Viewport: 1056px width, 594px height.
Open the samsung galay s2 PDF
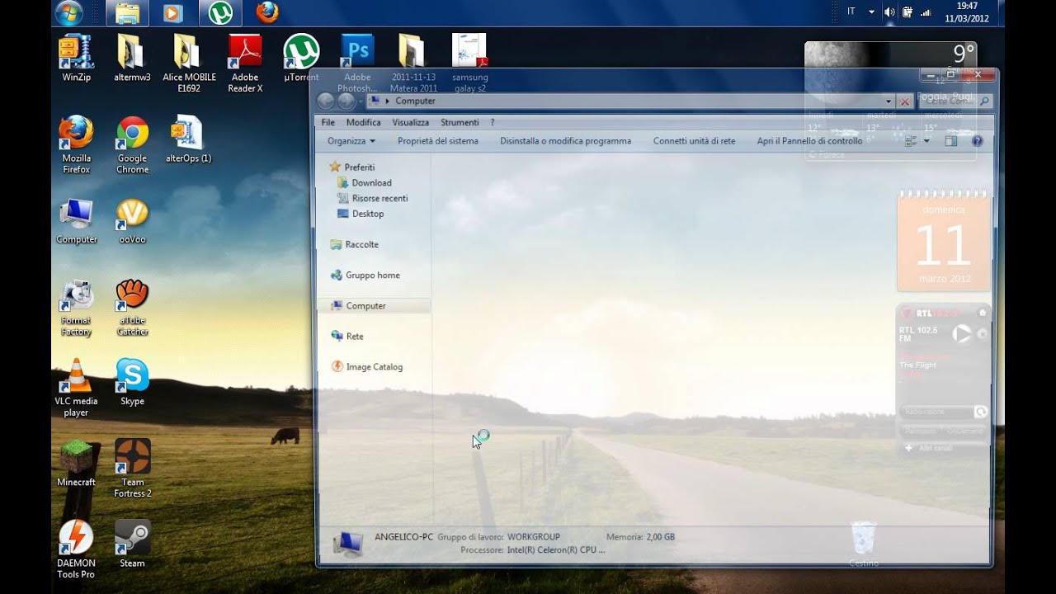[x=469, y=63]
